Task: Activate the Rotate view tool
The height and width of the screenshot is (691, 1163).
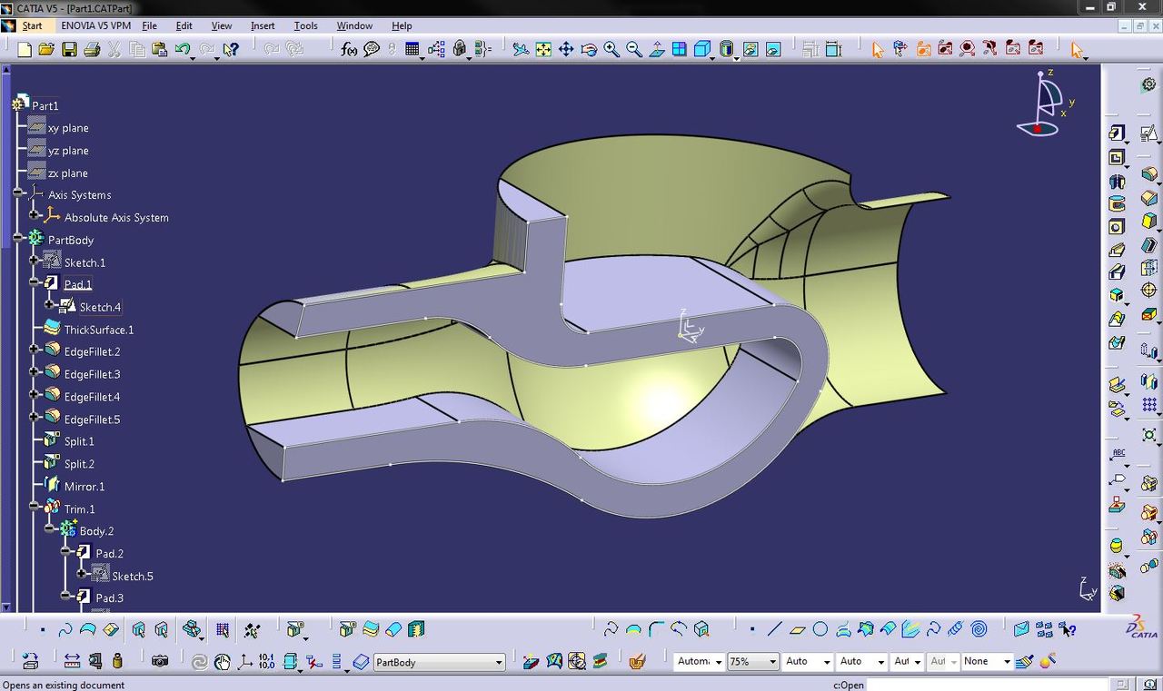Action: [x=589, y=49]
